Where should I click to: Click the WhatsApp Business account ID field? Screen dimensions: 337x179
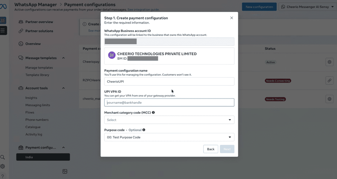(169, 41)
